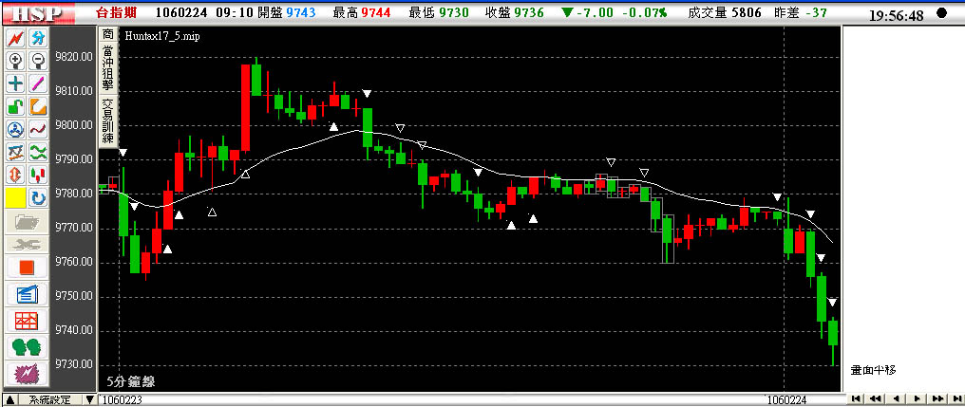Click the 最高 9744 high value
The height and width of the screenshot is (407, 965).
click(x=362, y=12)
